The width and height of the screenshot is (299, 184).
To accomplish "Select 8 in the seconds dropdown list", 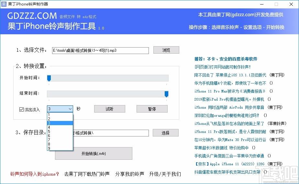I will click(60, 144).
